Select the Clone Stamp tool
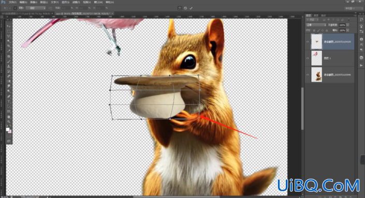This screenshot has width=365, height=198. [x=9, y=67]
